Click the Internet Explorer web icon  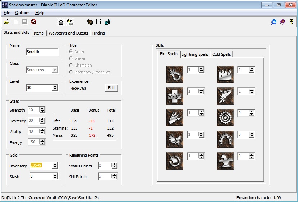click(273, 22)
